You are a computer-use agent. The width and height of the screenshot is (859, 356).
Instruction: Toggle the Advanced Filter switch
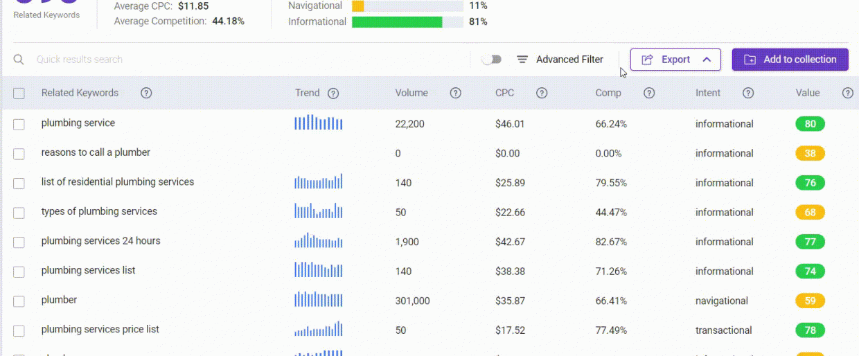click(492, 60)
